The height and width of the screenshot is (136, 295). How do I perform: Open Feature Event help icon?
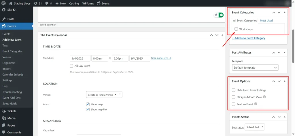[x=256, y=104]
